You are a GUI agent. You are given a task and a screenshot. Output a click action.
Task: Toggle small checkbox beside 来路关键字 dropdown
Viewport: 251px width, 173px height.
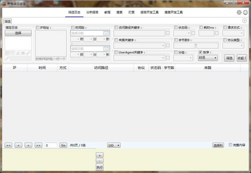tap(168, 46)
